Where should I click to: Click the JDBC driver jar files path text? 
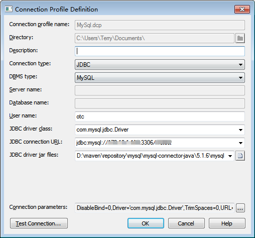click(x=150, y=156)
